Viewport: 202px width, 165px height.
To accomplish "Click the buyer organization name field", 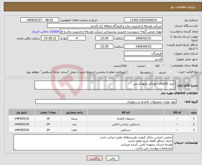I will [105, 26].
